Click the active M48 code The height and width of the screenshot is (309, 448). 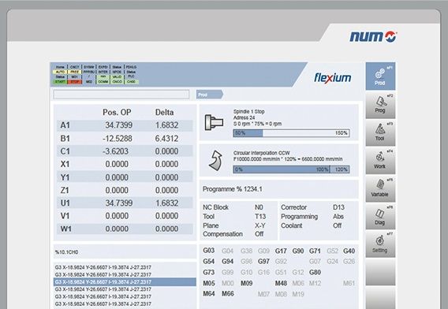[281, 283]
